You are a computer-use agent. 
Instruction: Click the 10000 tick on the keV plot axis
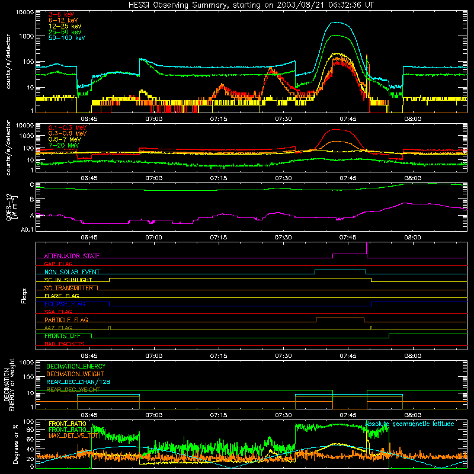[x=25, y=12]
